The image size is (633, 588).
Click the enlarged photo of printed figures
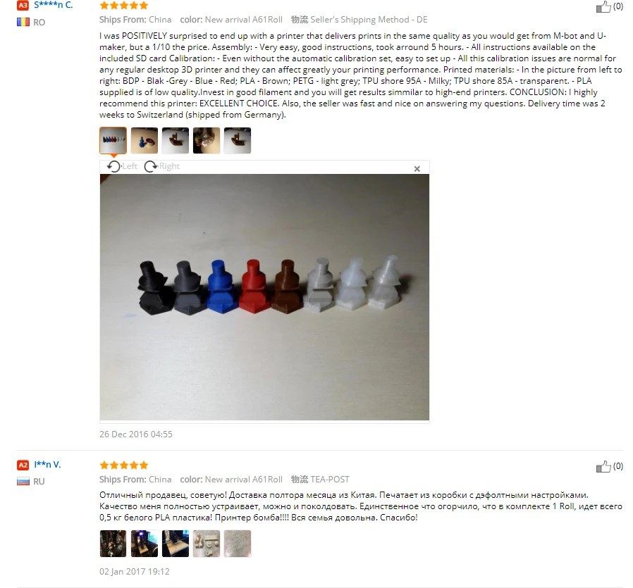pyautogui.click(x=264, y=297)
